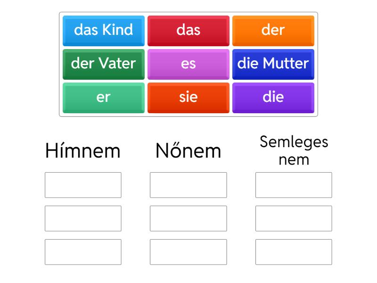The width and height of the screenshot is (377, 283).
Task: Click the bottom box under Semleges nem
Action: click(294, 252)
